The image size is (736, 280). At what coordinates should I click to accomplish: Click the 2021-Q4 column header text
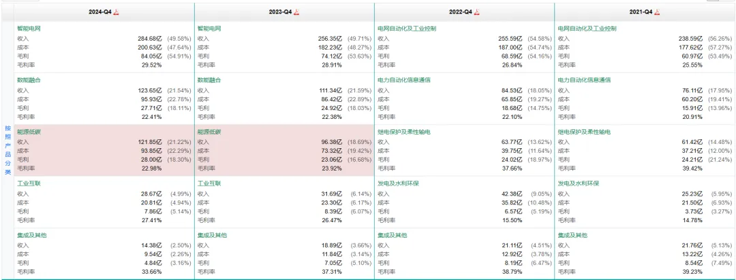641,12
